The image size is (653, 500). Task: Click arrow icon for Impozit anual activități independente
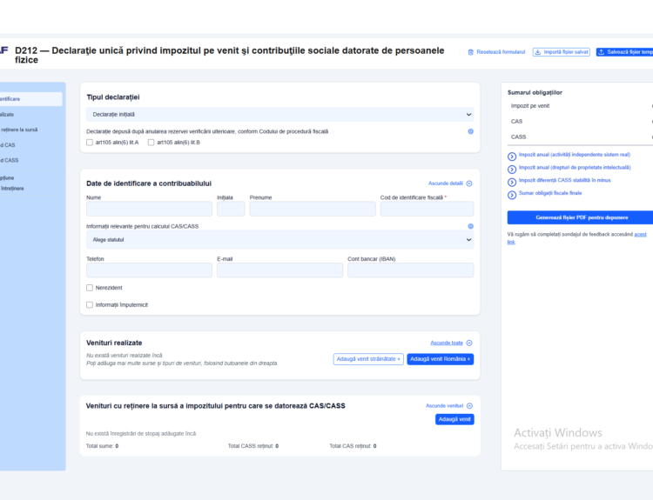512,157
